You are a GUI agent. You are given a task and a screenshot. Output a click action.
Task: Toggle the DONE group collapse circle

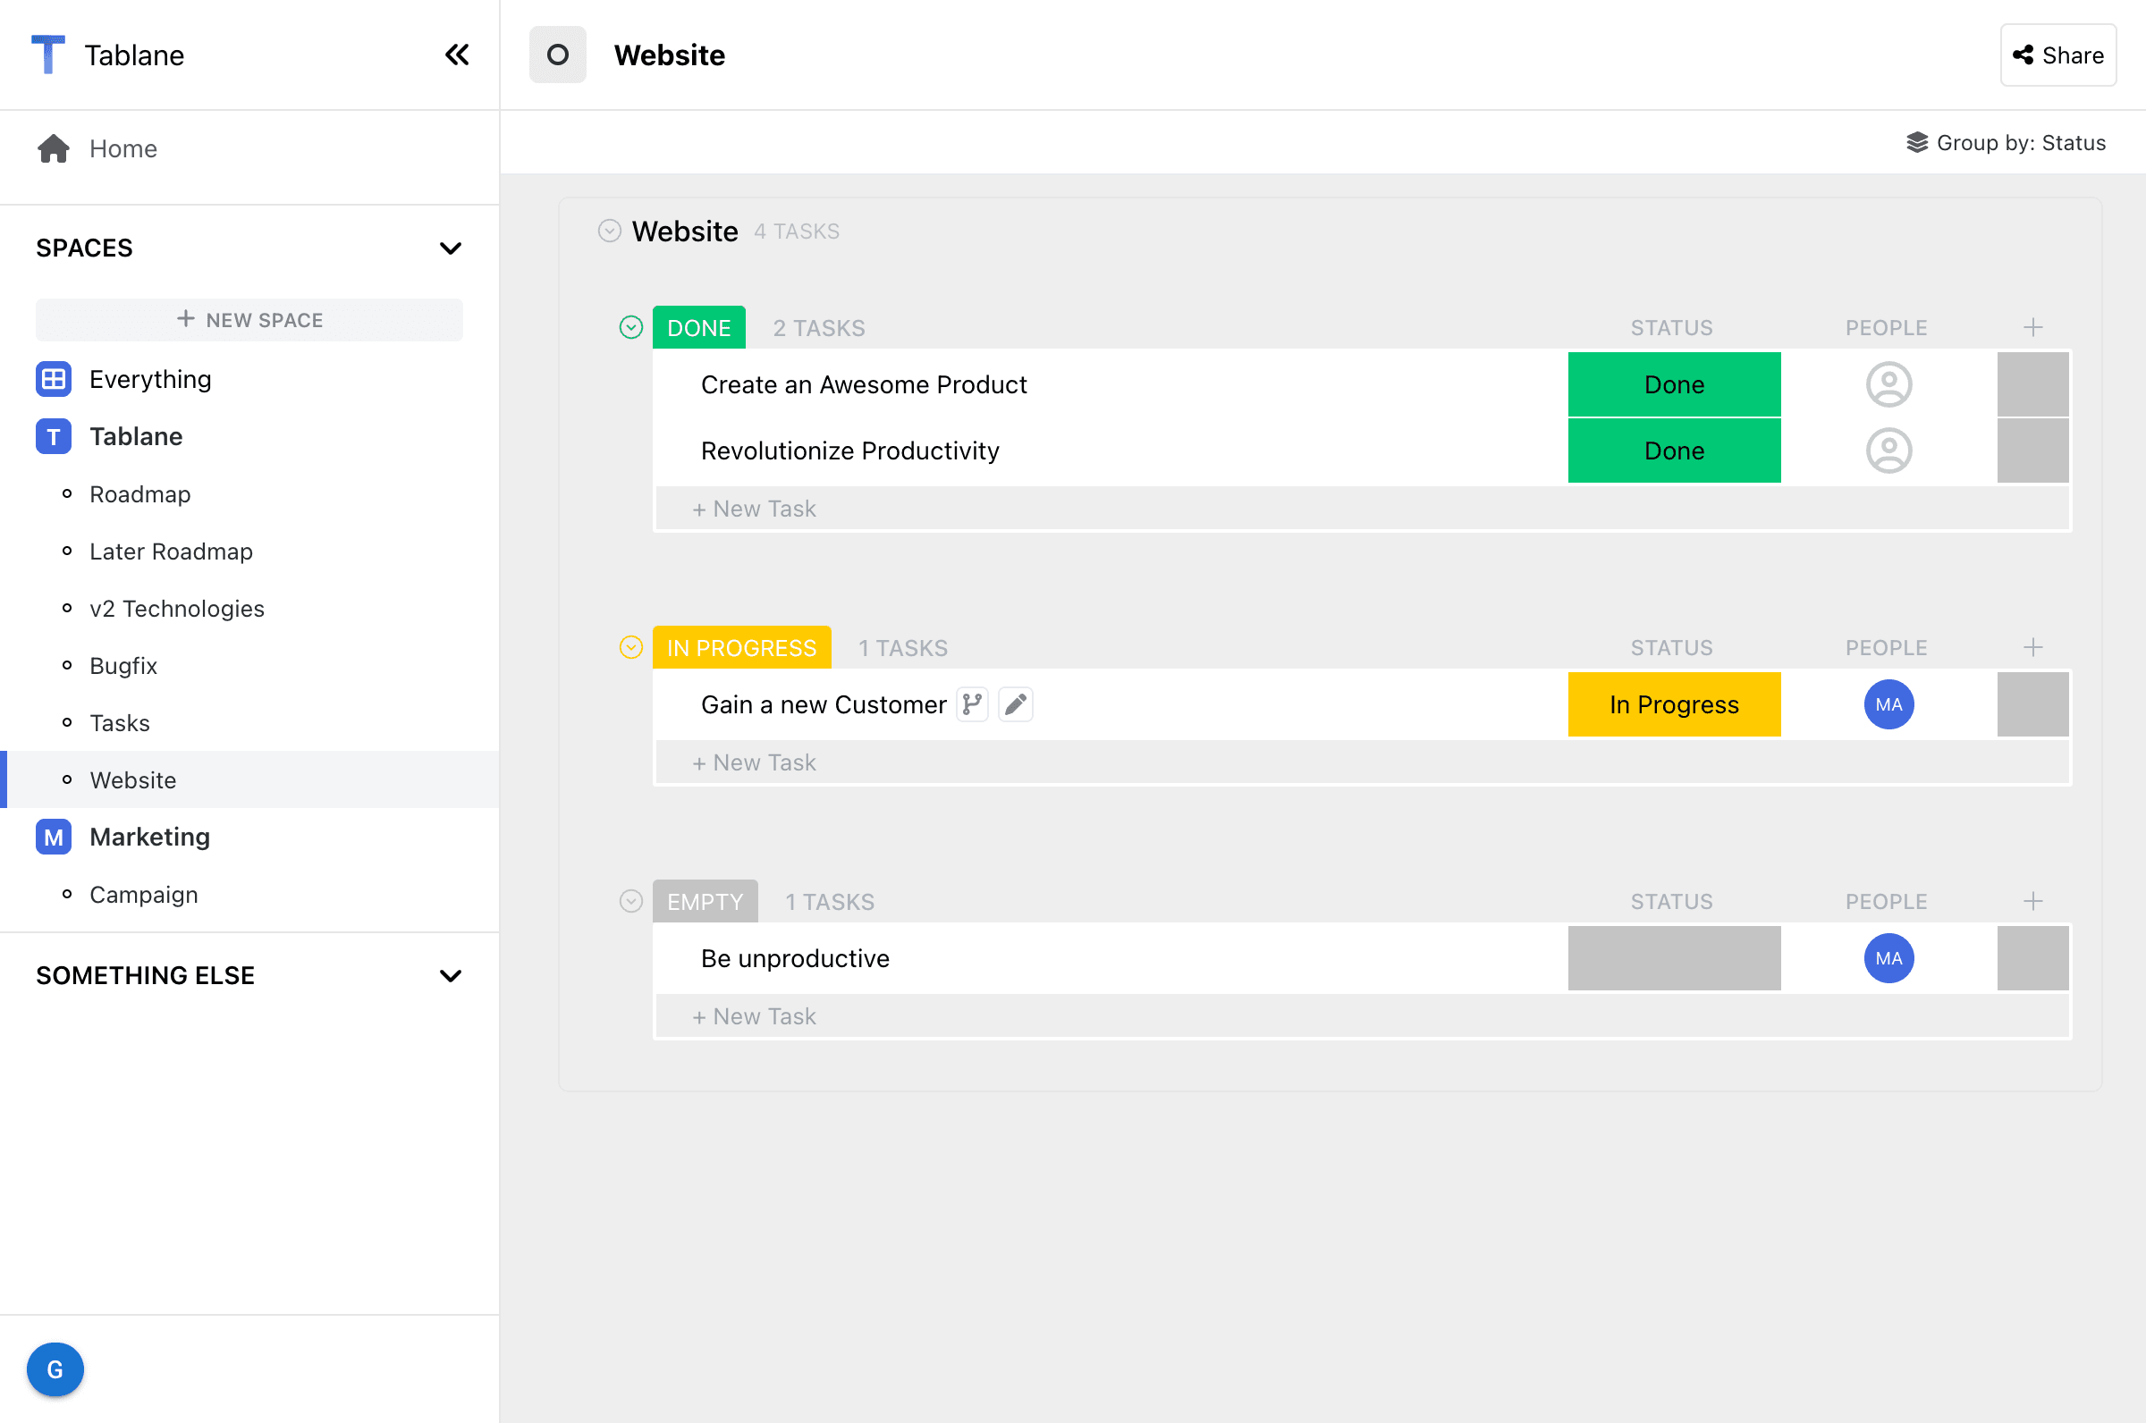click(x=631, y=328)
